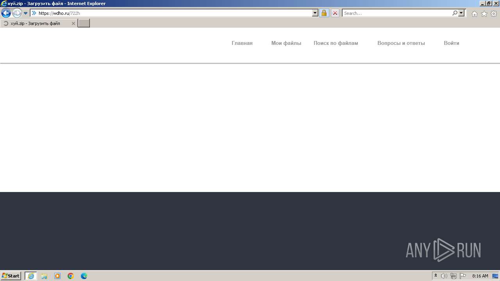Screen dimensions: 500x281
Task: Open File Explorer from the taskbar
Action: (x=44, y=276)
